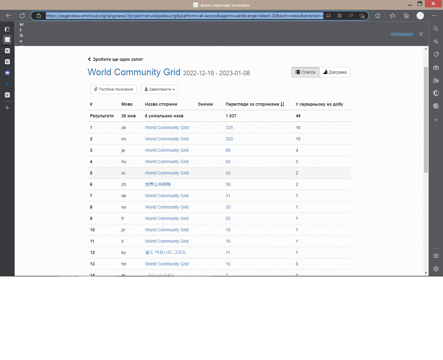Switch to Діаграма view
The image size is (443, 360).
click(x=335, y=72)
